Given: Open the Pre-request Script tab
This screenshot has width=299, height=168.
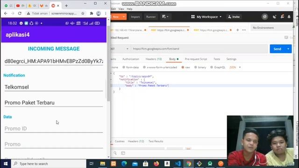Looking at the screenshot, I should tap(196, 59).
